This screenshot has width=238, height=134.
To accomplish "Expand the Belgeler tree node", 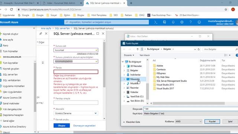I will tap(124, 70).
